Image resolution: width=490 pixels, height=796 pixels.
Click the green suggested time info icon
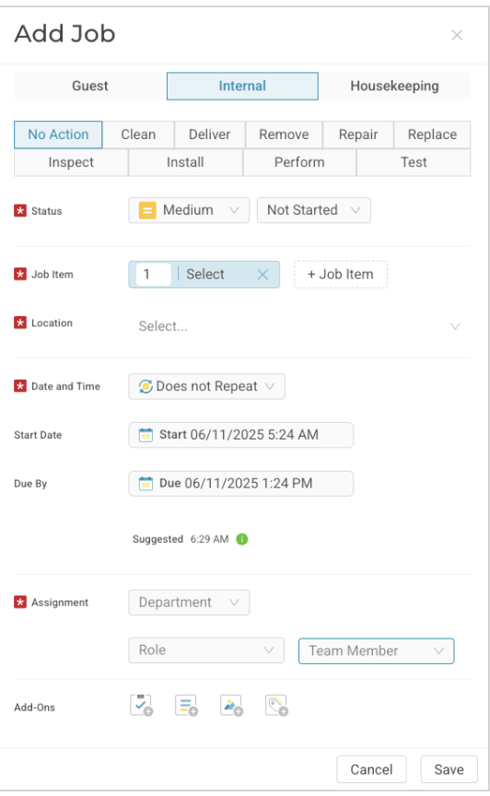(x=242, y=539)
